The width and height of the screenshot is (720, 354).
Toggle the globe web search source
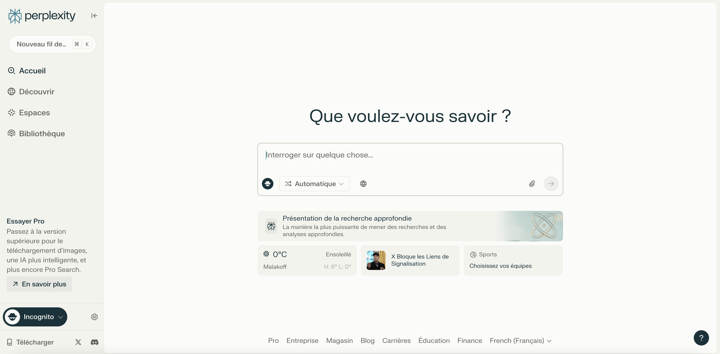point(363,184)
